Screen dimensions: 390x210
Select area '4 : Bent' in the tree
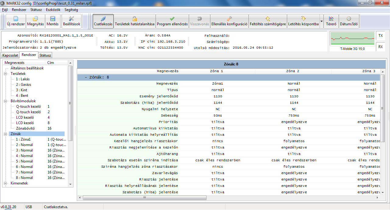pos(22,96)
